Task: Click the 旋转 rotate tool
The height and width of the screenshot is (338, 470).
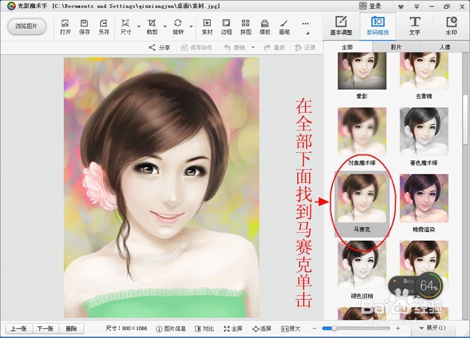Action: [178, 27]
